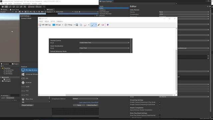
Task: Select the eraser tool in Snipping Tool
Action: [x=103, y=25]
